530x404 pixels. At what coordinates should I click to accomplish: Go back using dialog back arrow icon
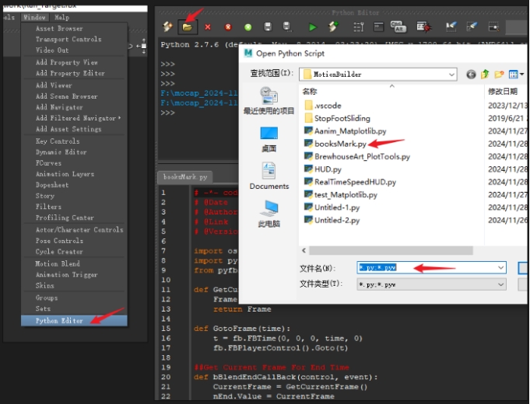tap(471, 75)
